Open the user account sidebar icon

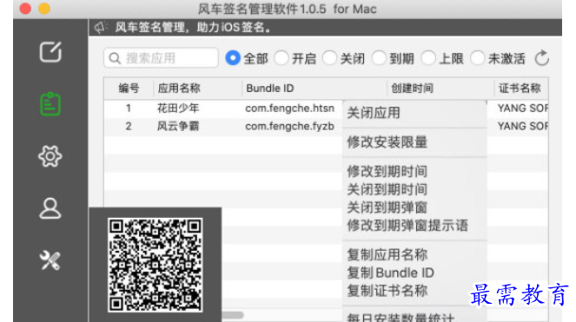(x=50, y=208)
